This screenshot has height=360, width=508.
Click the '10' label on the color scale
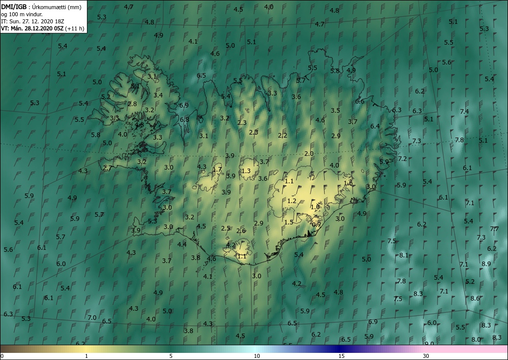coord(257,356)
